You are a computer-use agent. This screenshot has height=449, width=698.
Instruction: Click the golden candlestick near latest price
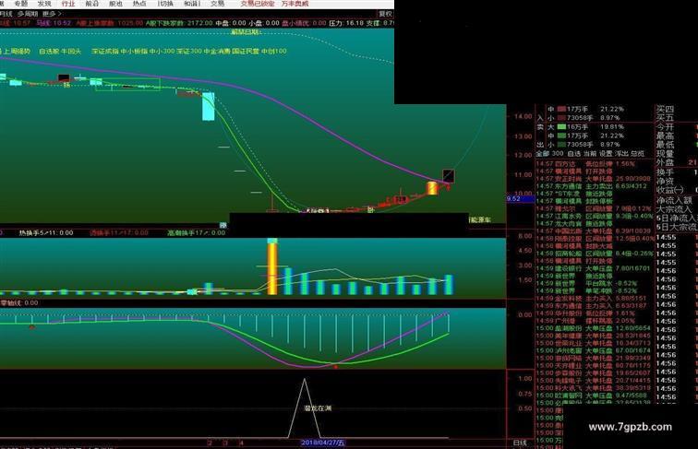(432, 188)
